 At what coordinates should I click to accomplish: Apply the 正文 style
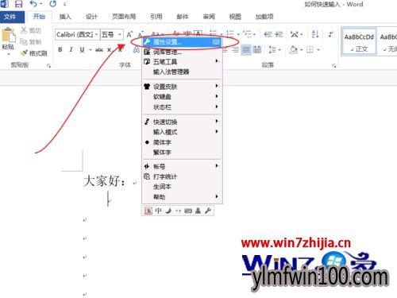(359, 41)
